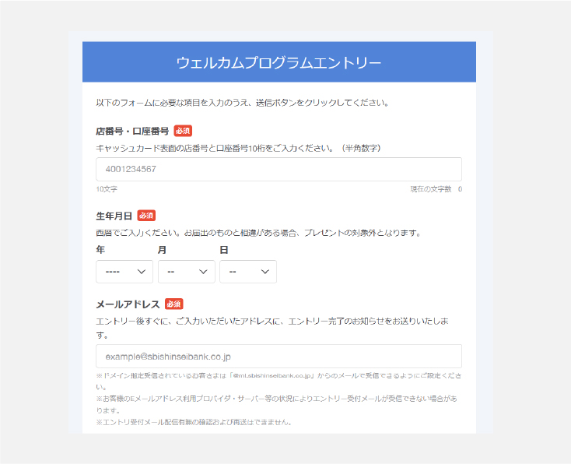The width and height of the screenshot is (571, 464).
Task: Click the branch and account number input field
Action: (x=278, y=169)
